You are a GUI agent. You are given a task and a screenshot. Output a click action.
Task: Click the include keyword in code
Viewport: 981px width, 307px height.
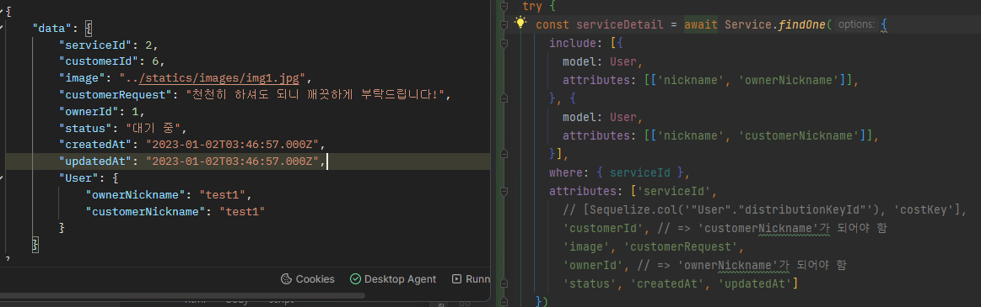click(x=573, y=43)
